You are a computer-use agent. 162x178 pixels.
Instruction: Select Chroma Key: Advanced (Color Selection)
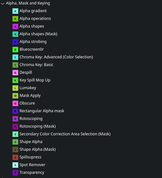[56, 57]
